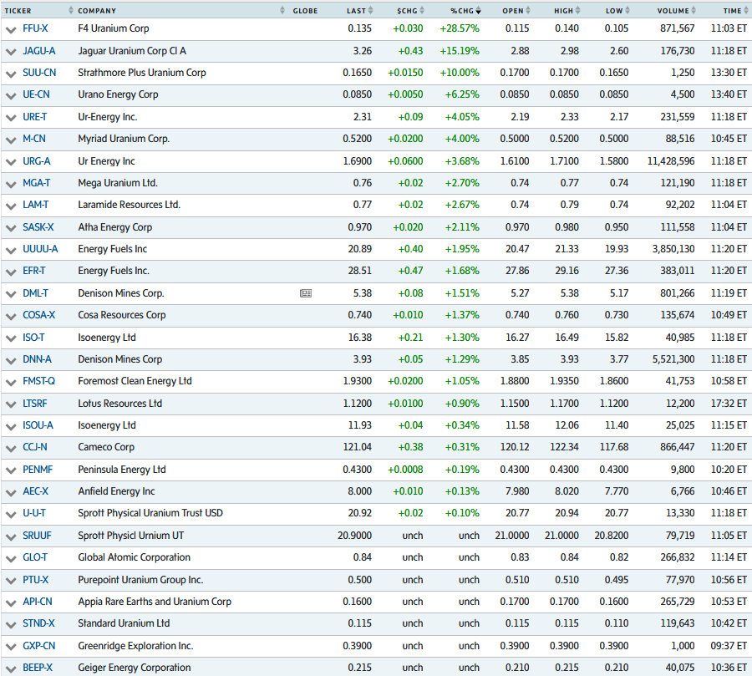The width and height of the screenshot is (752, 676).
Task: Sort by $CHG column arrows
Action: pyautogui.click(x=422, y=11)
